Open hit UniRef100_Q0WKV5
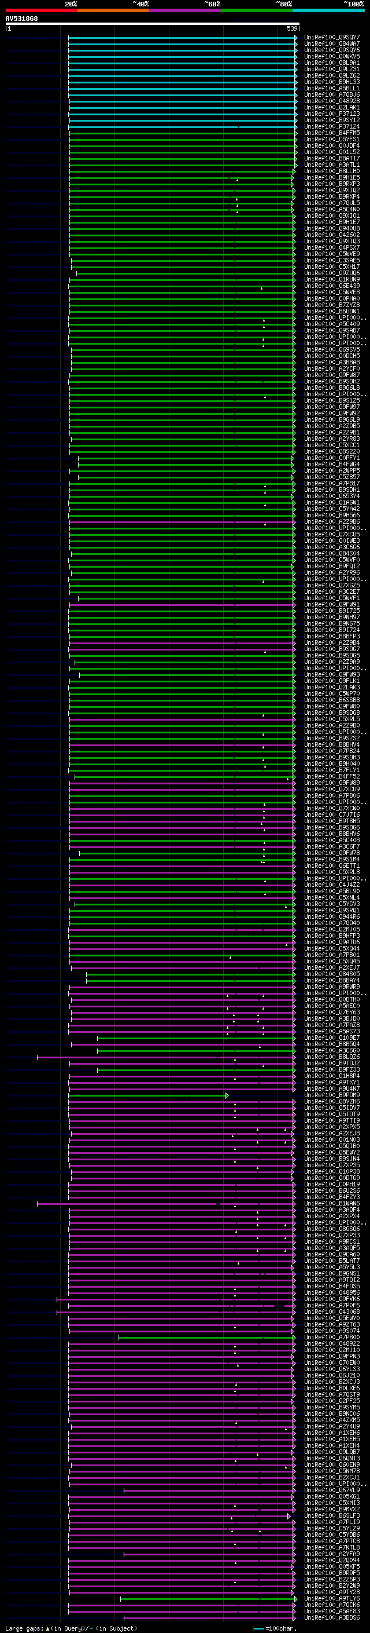Image resolution: width=370 pixels, height=1633 pixels. pos(331,56)
